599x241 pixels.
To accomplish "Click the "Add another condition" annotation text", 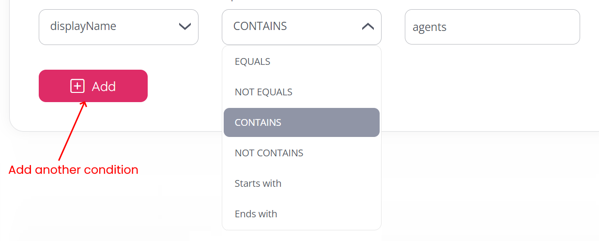I will [74, 170].
